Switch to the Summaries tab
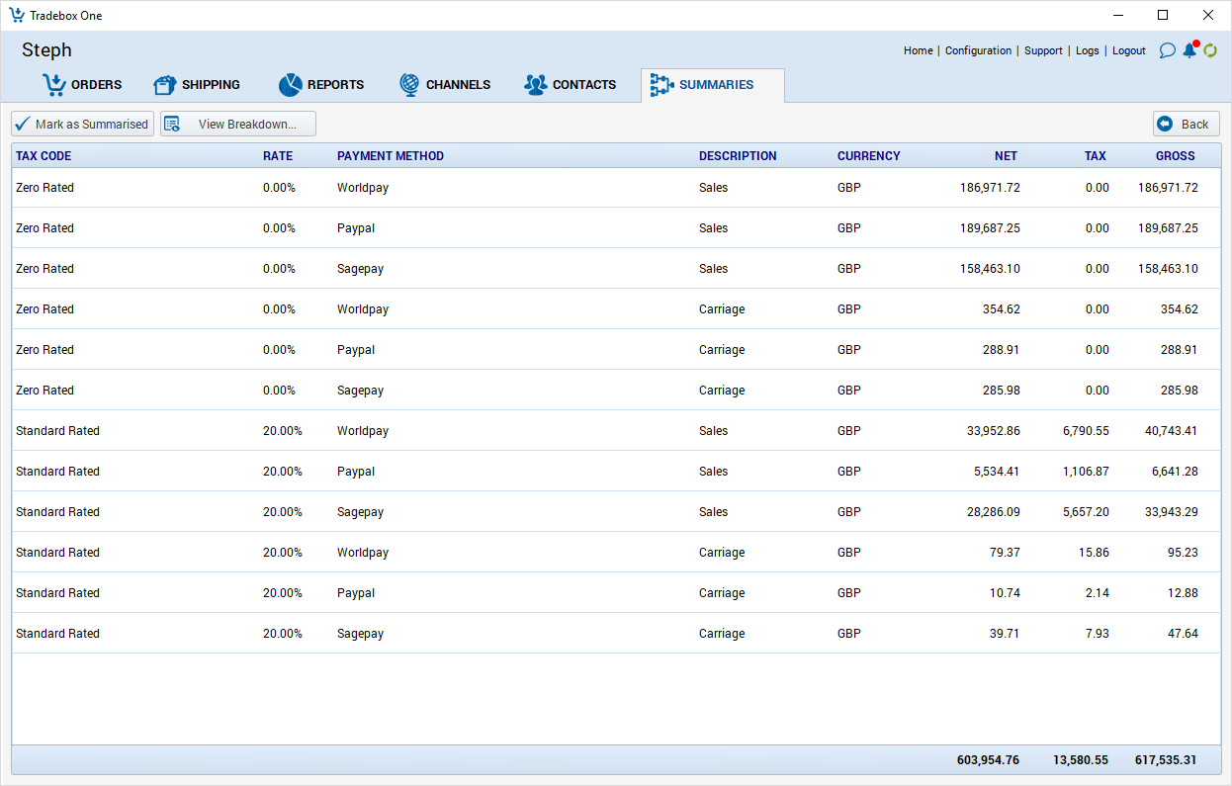1232x786 pixels. click(712, 85)
